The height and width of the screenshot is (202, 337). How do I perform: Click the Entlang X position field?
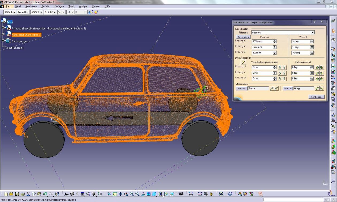tap(262, 42)
